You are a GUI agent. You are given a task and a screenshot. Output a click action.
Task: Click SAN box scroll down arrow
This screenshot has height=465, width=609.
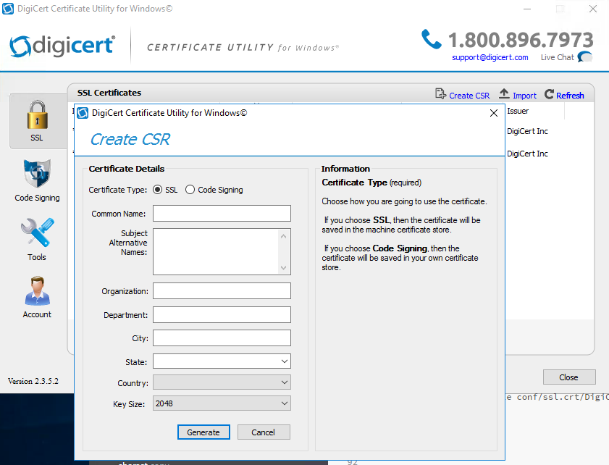tap(284, 268)
